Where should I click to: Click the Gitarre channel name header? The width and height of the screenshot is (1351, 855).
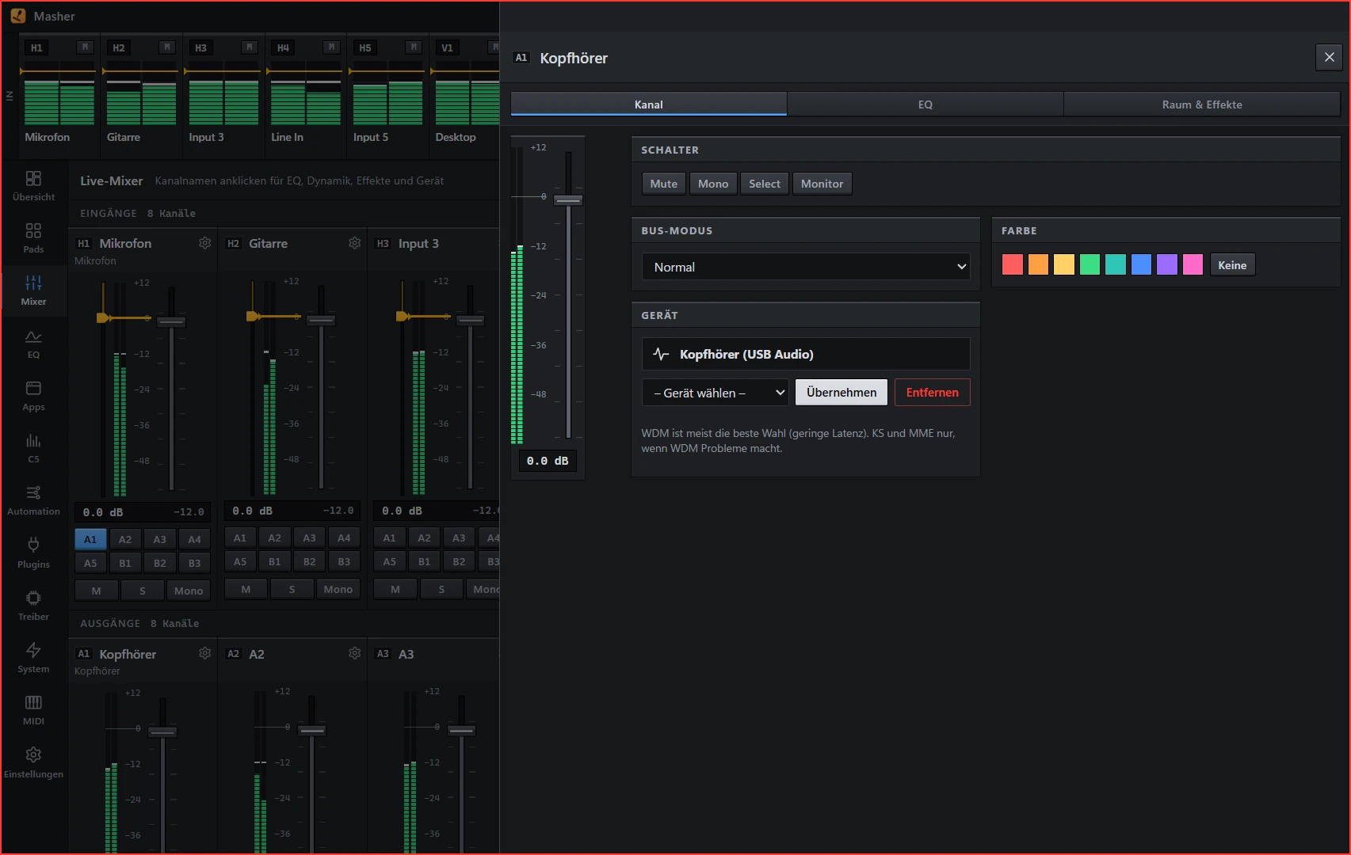click(x=268, y=243)
